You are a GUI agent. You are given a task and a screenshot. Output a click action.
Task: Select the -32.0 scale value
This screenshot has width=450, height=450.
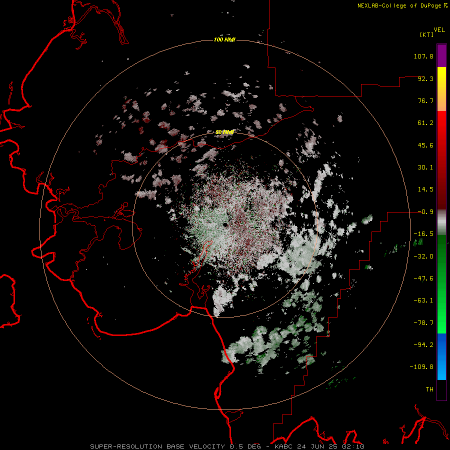423,256
